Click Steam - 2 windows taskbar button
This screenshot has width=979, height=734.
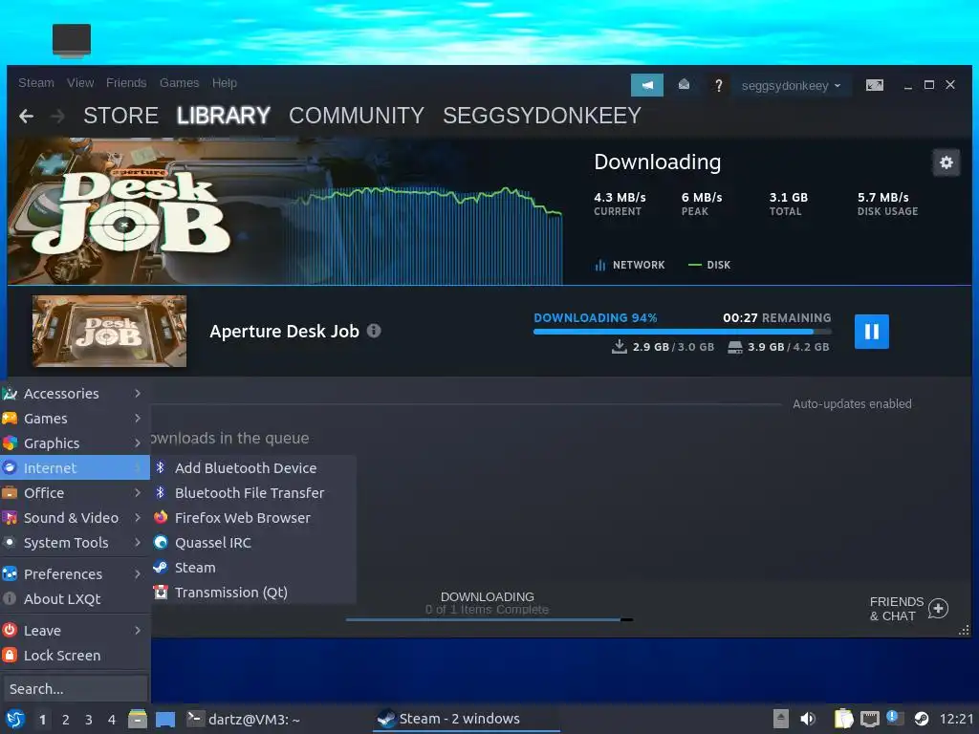pyautogui.click(x=466, y=719)
